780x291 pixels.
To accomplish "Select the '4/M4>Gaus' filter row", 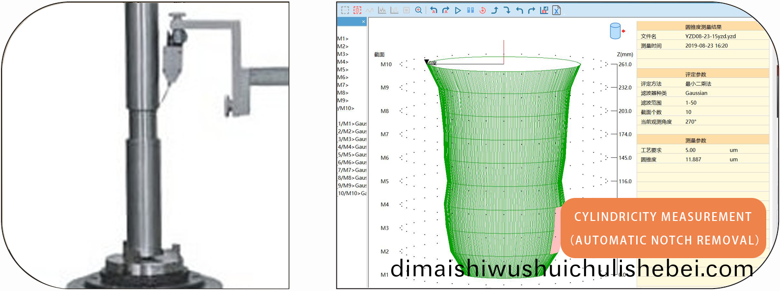I will (352, 147).
